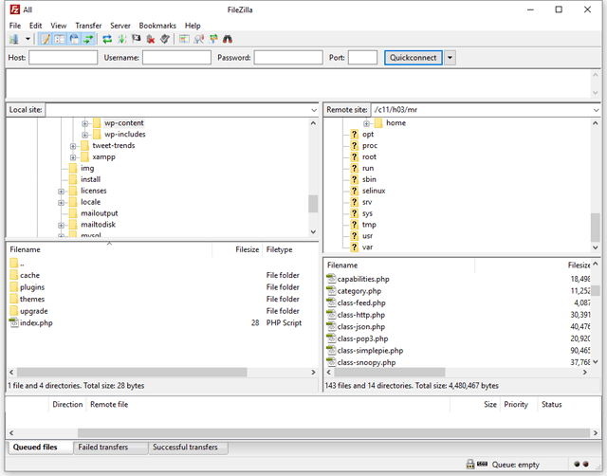Open the Site Manager dropdown arrow
This screenshot has height=476, width=607.
pyautogui.click(x=28, y=39)
